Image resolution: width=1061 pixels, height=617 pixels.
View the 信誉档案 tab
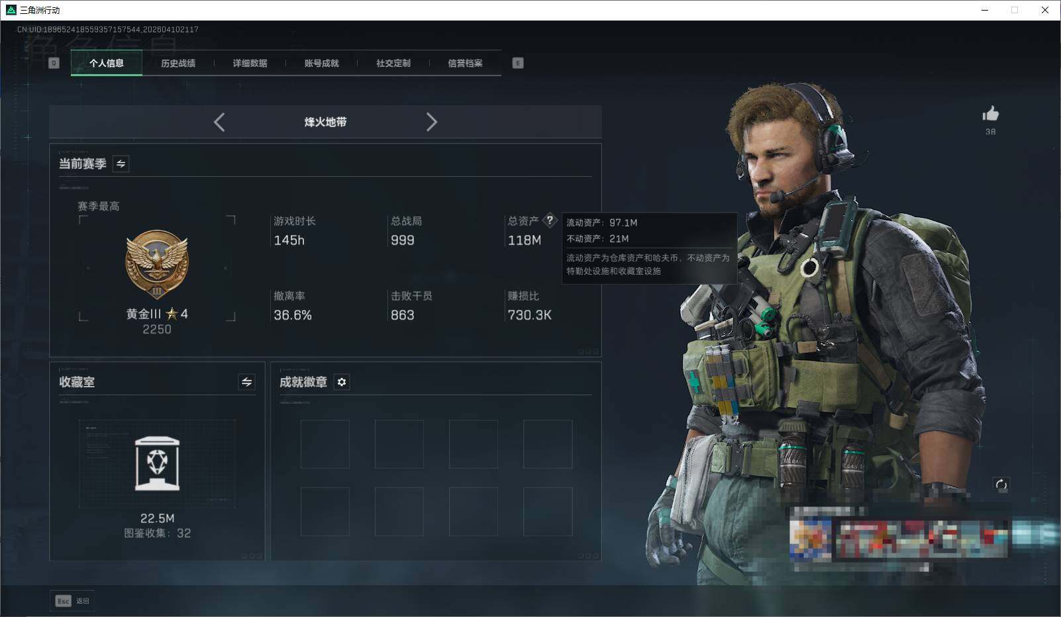pos(464,63)
